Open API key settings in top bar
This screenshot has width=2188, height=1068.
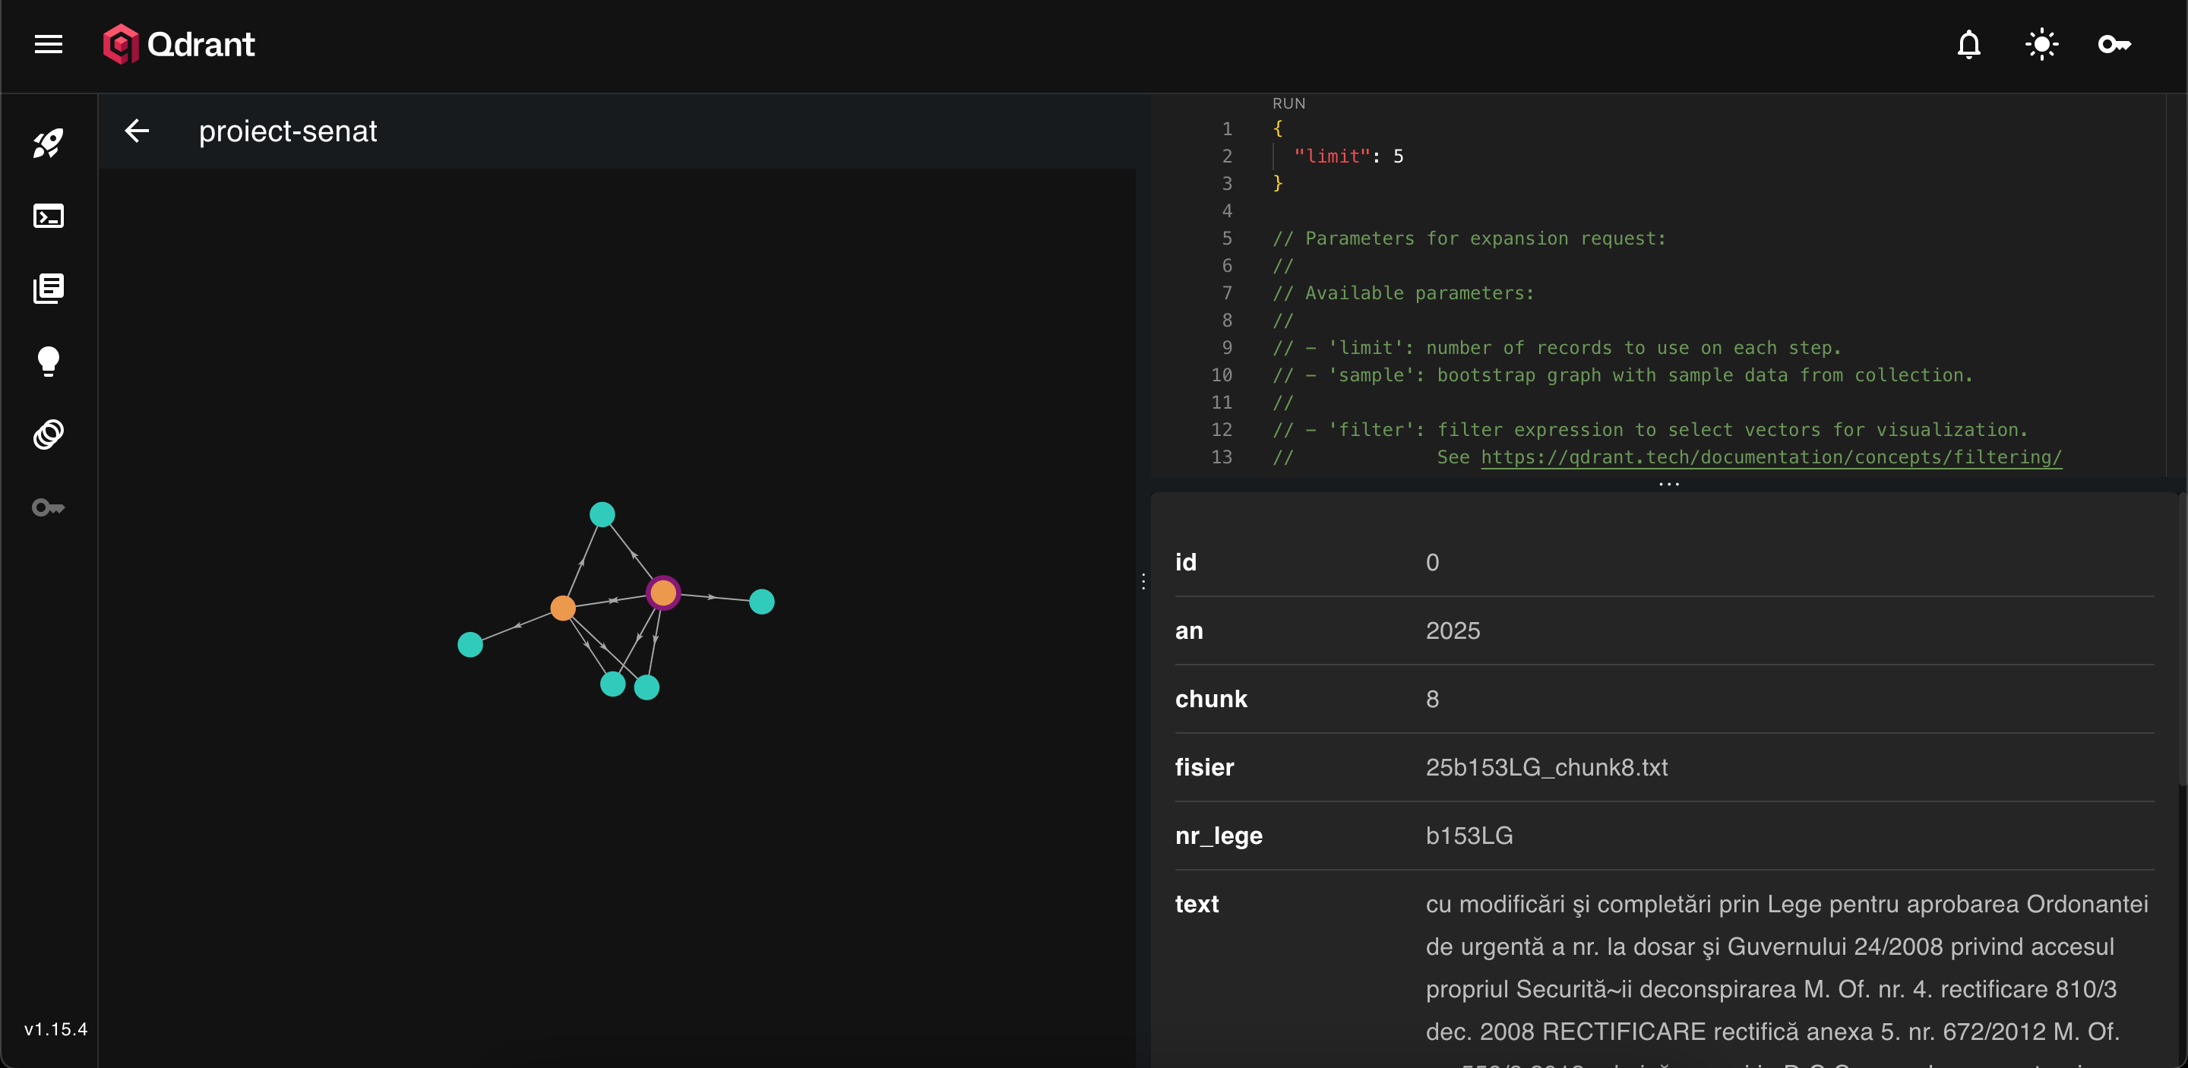click(x=2114, y=44)
